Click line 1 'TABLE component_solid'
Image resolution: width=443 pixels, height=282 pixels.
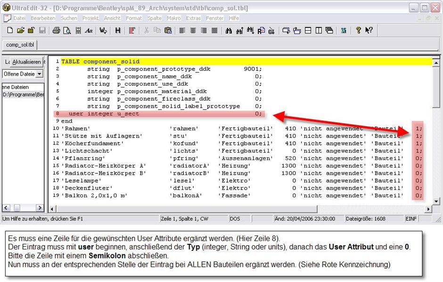pos(100,62)
